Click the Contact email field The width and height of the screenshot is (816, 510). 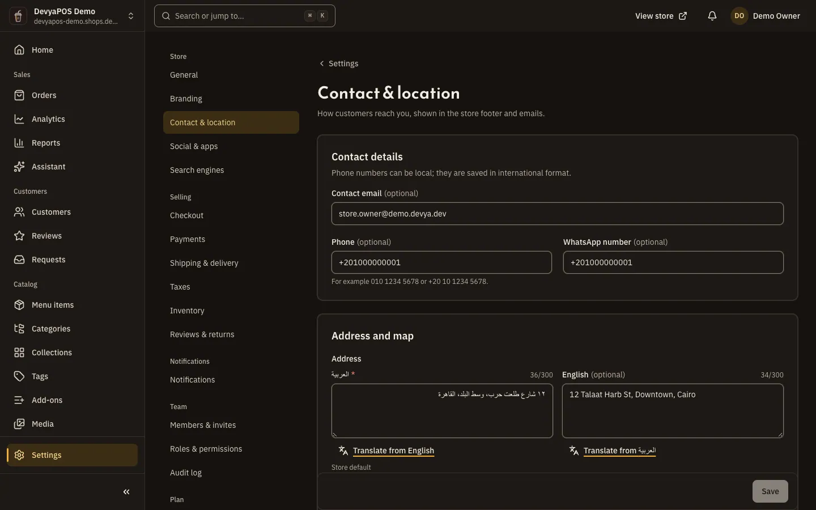pyautogui.click(x=558, y=214)
